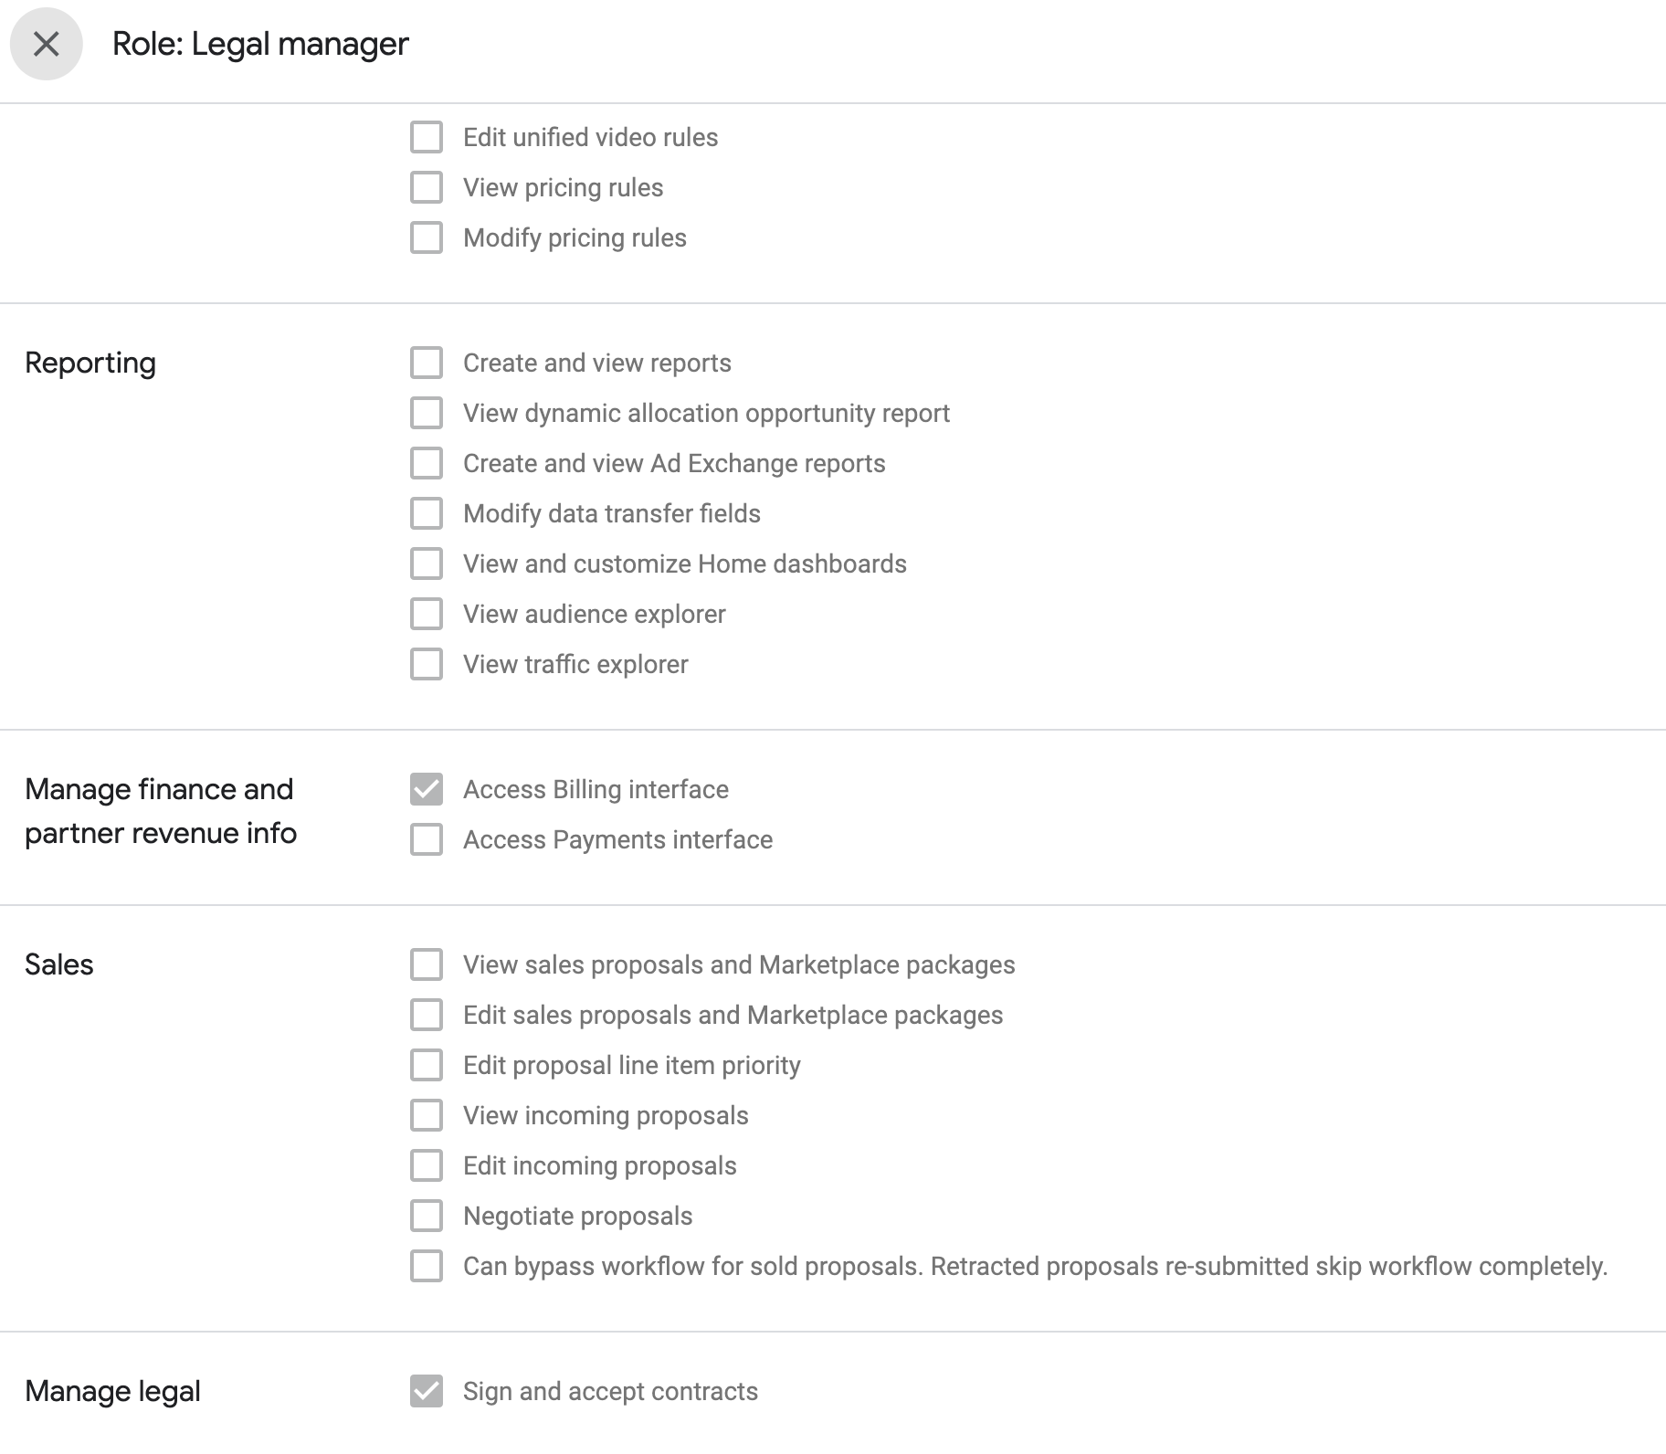Image resolution: width=1666 pixels, height=1454 pixels.
Task: Uncheck Sign and accept contracts
Action: (427, 1391)
